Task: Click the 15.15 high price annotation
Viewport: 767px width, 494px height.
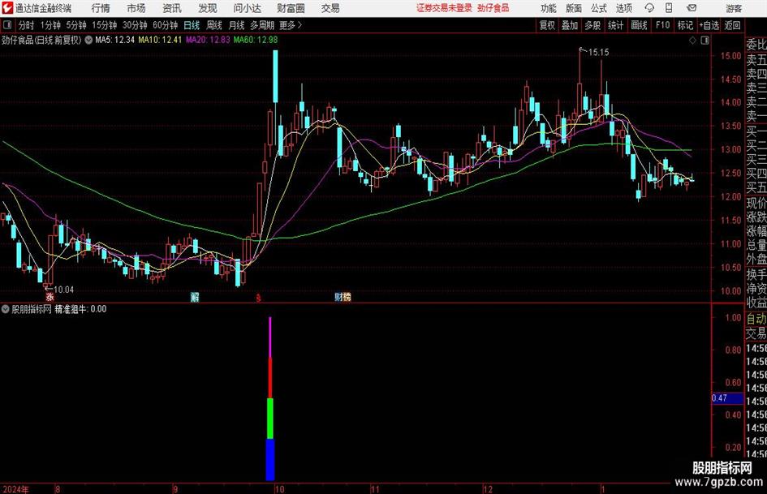Action: (x=599, y=53)
